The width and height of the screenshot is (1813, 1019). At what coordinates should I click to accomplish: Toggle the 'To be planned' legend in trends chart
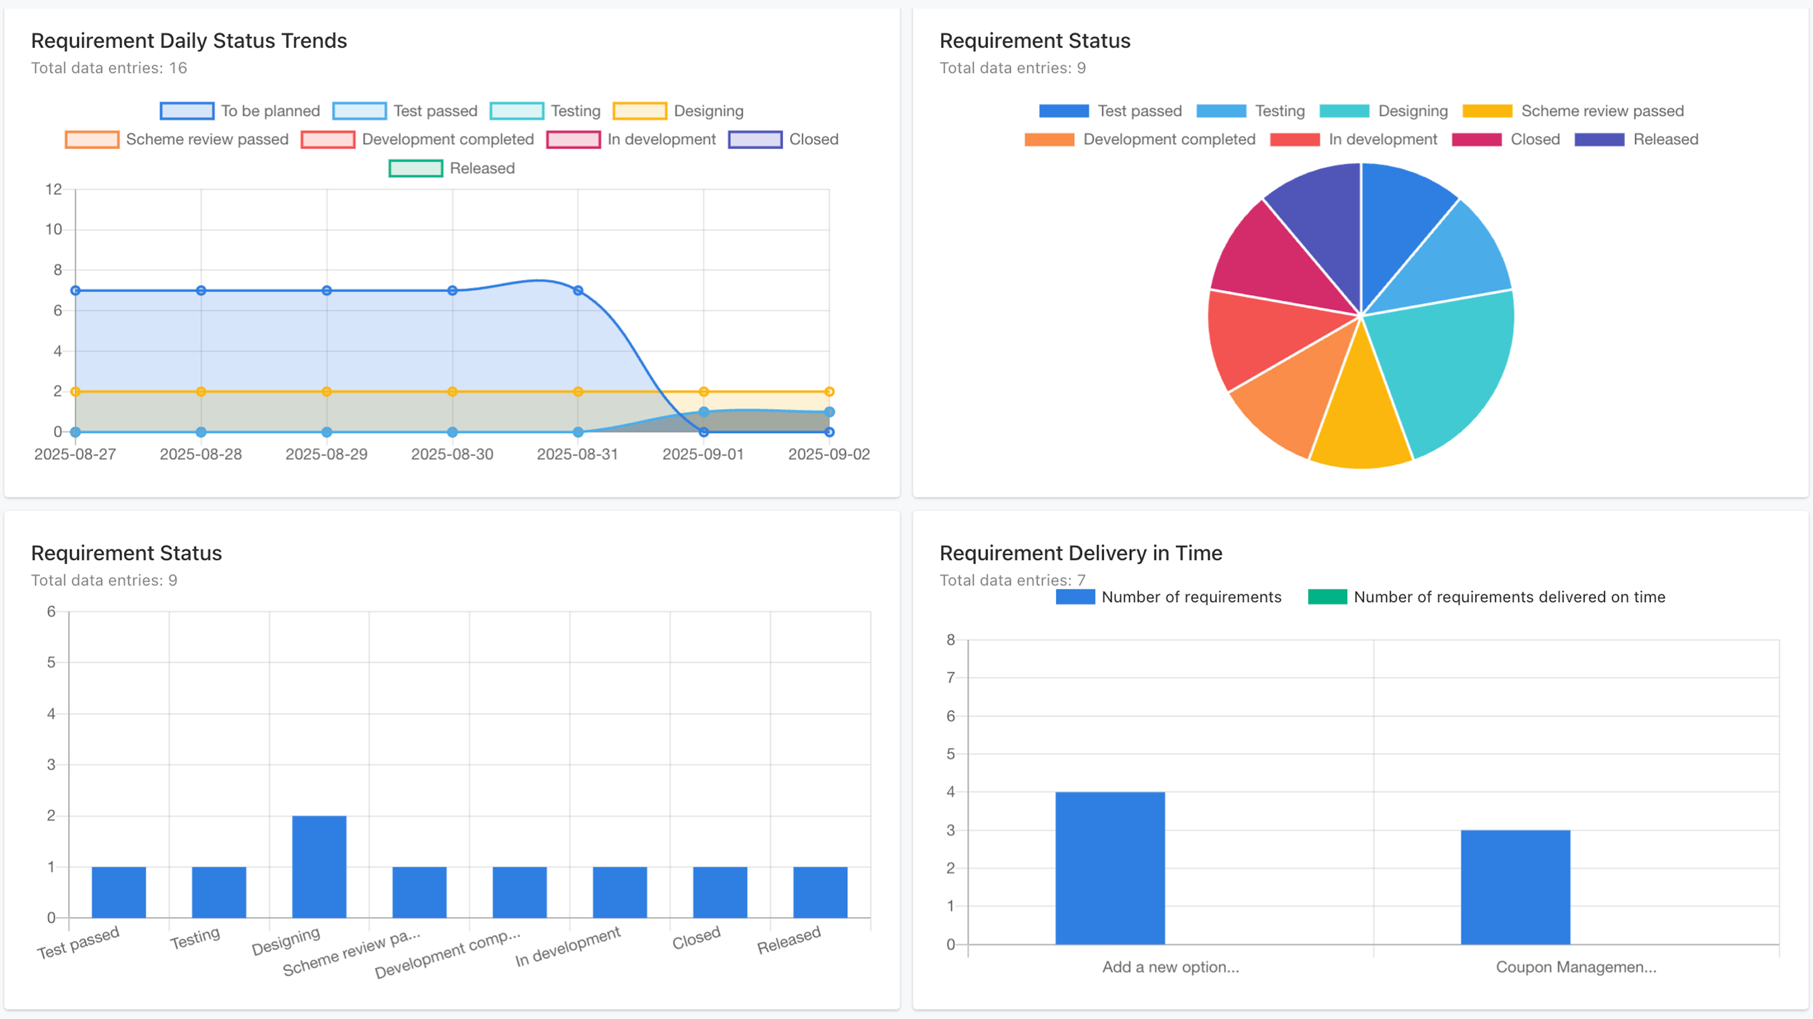186,111
